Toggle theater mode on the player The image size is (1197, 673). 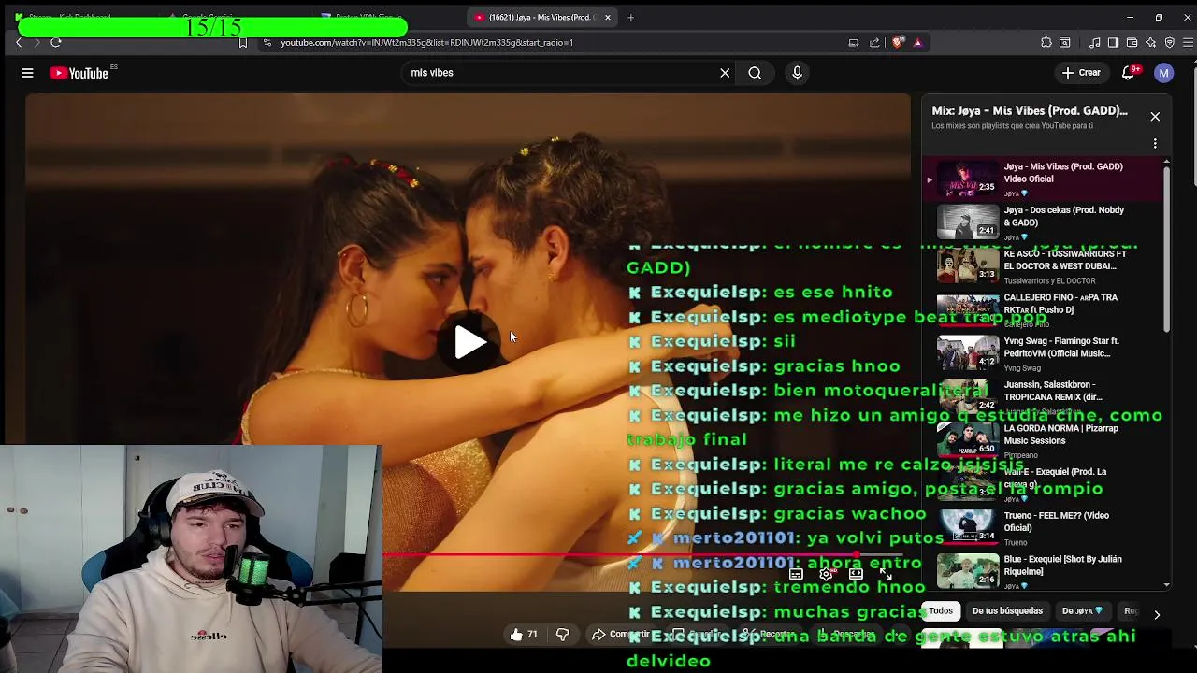point(856,574)
